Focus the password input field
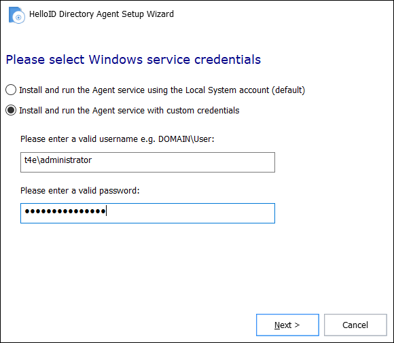Screen dimensions: 394x343 [x=148, y=213]
